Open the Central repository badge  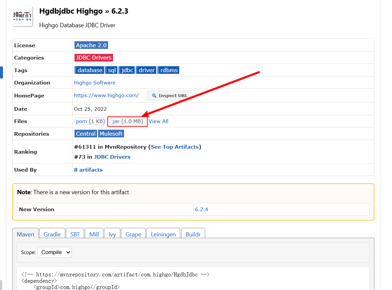tap(86, 133)
